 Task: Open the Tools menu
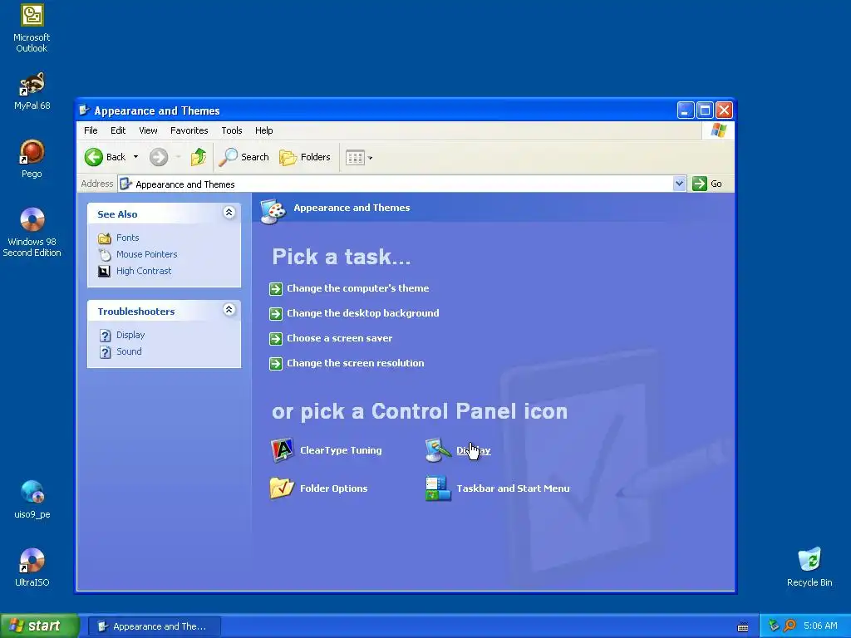231,130
